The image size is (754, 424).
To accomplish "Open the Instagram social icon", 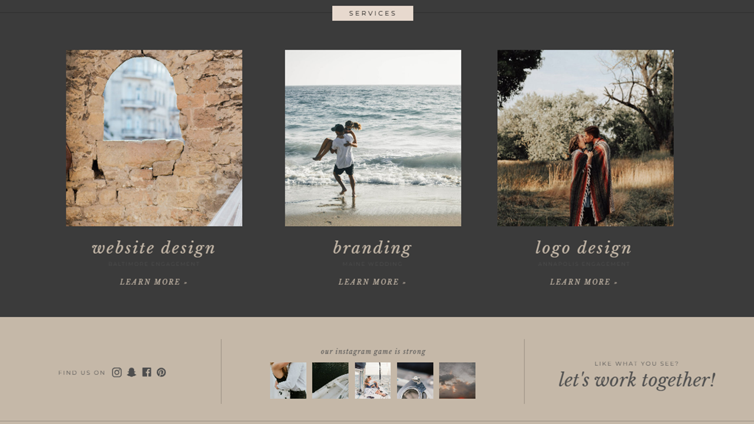I will [x=117, y=372].
